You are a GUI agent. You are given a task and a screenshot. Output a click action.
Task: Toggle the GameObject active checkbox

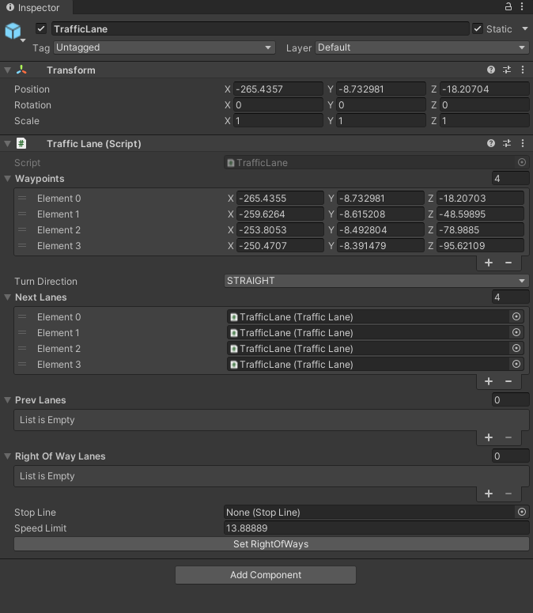(x=41, y=29)
